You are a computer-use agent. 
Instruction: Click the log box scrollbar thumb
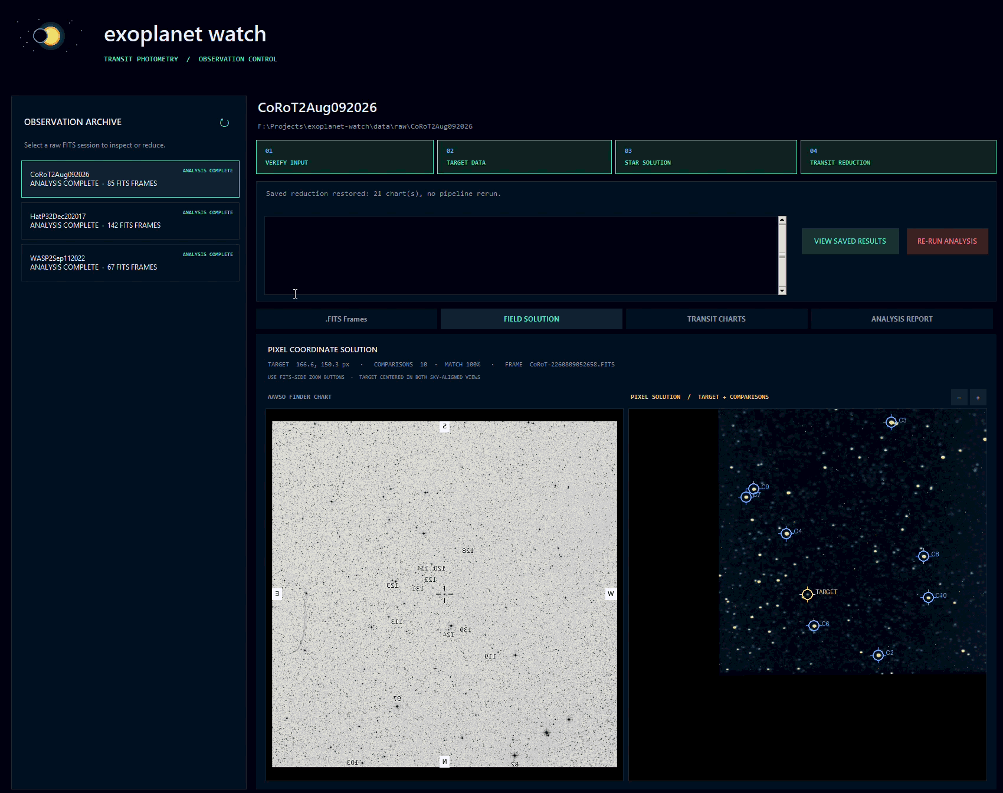tap(782, 255)
